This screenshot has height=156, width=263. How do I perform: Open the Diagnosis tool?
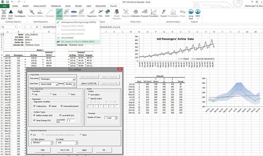pos(126,13)
